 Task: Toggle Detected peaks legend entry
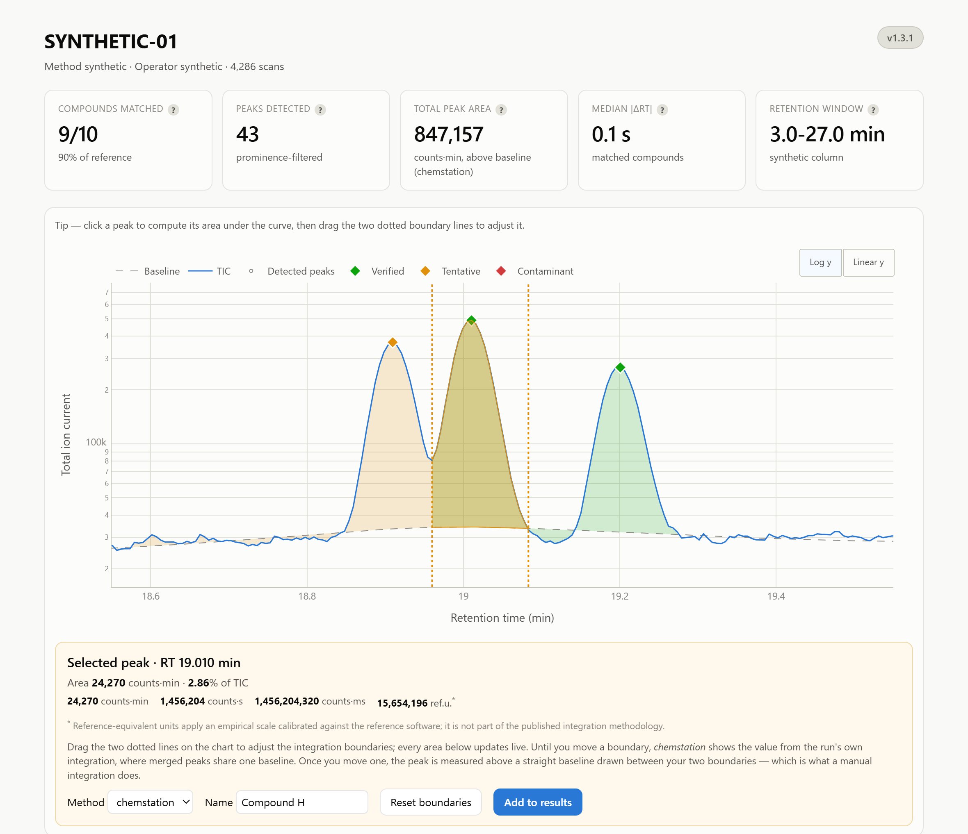point(291,271)
